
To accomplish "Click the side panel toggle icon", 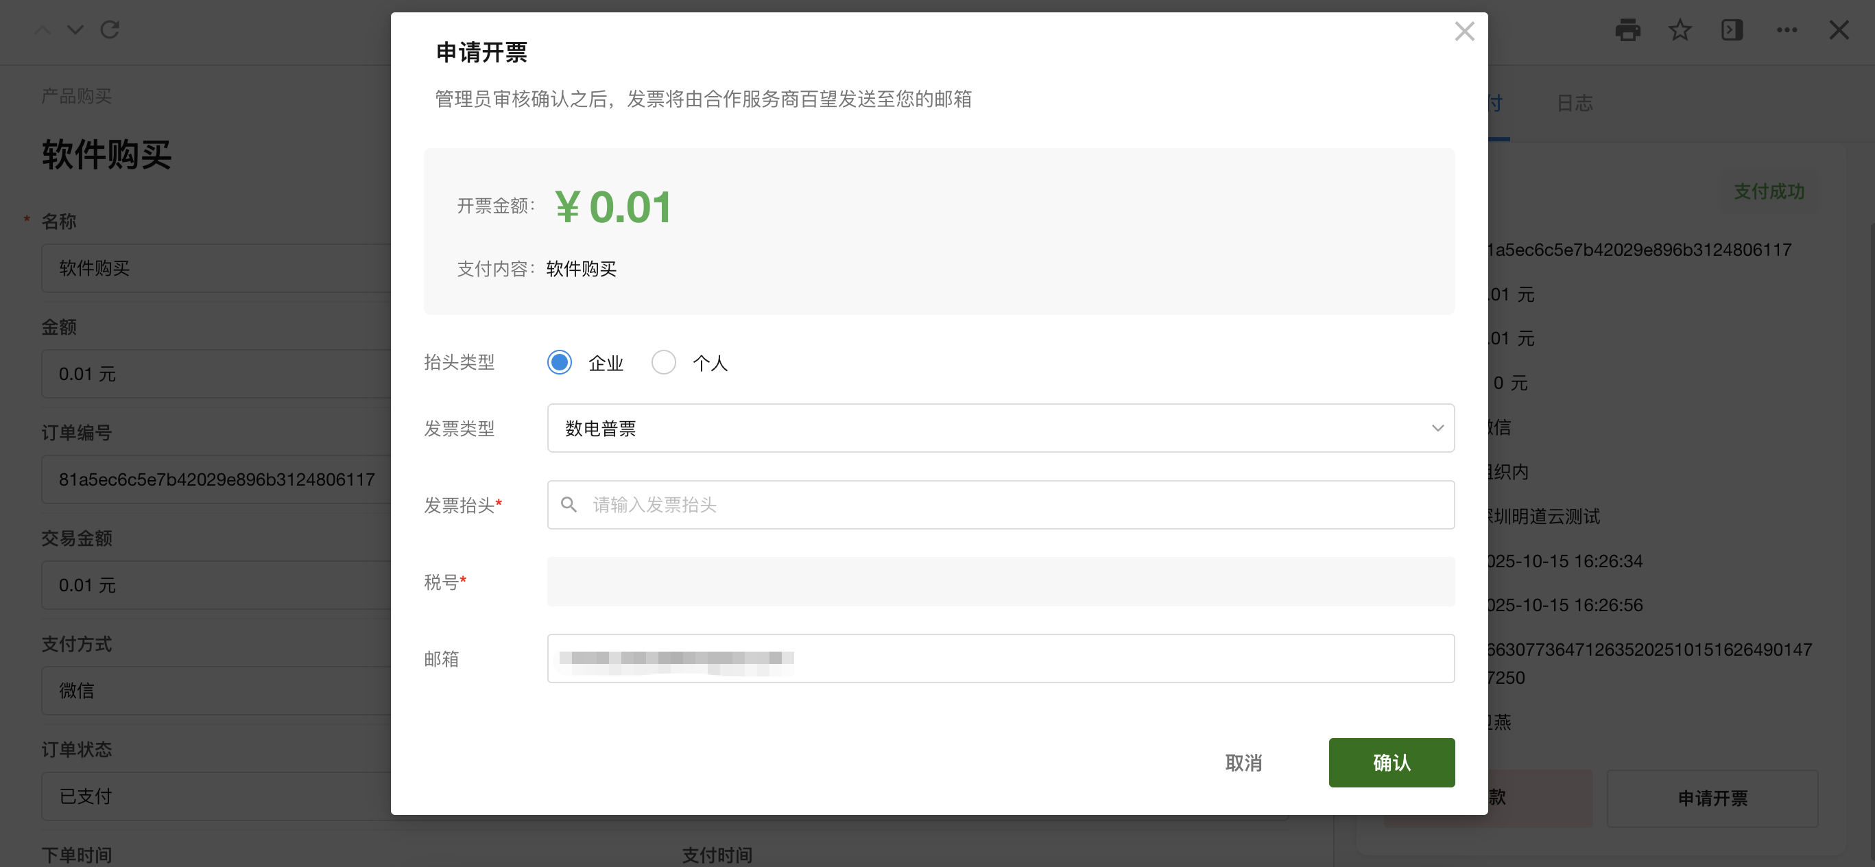I will pos(1732,30).
